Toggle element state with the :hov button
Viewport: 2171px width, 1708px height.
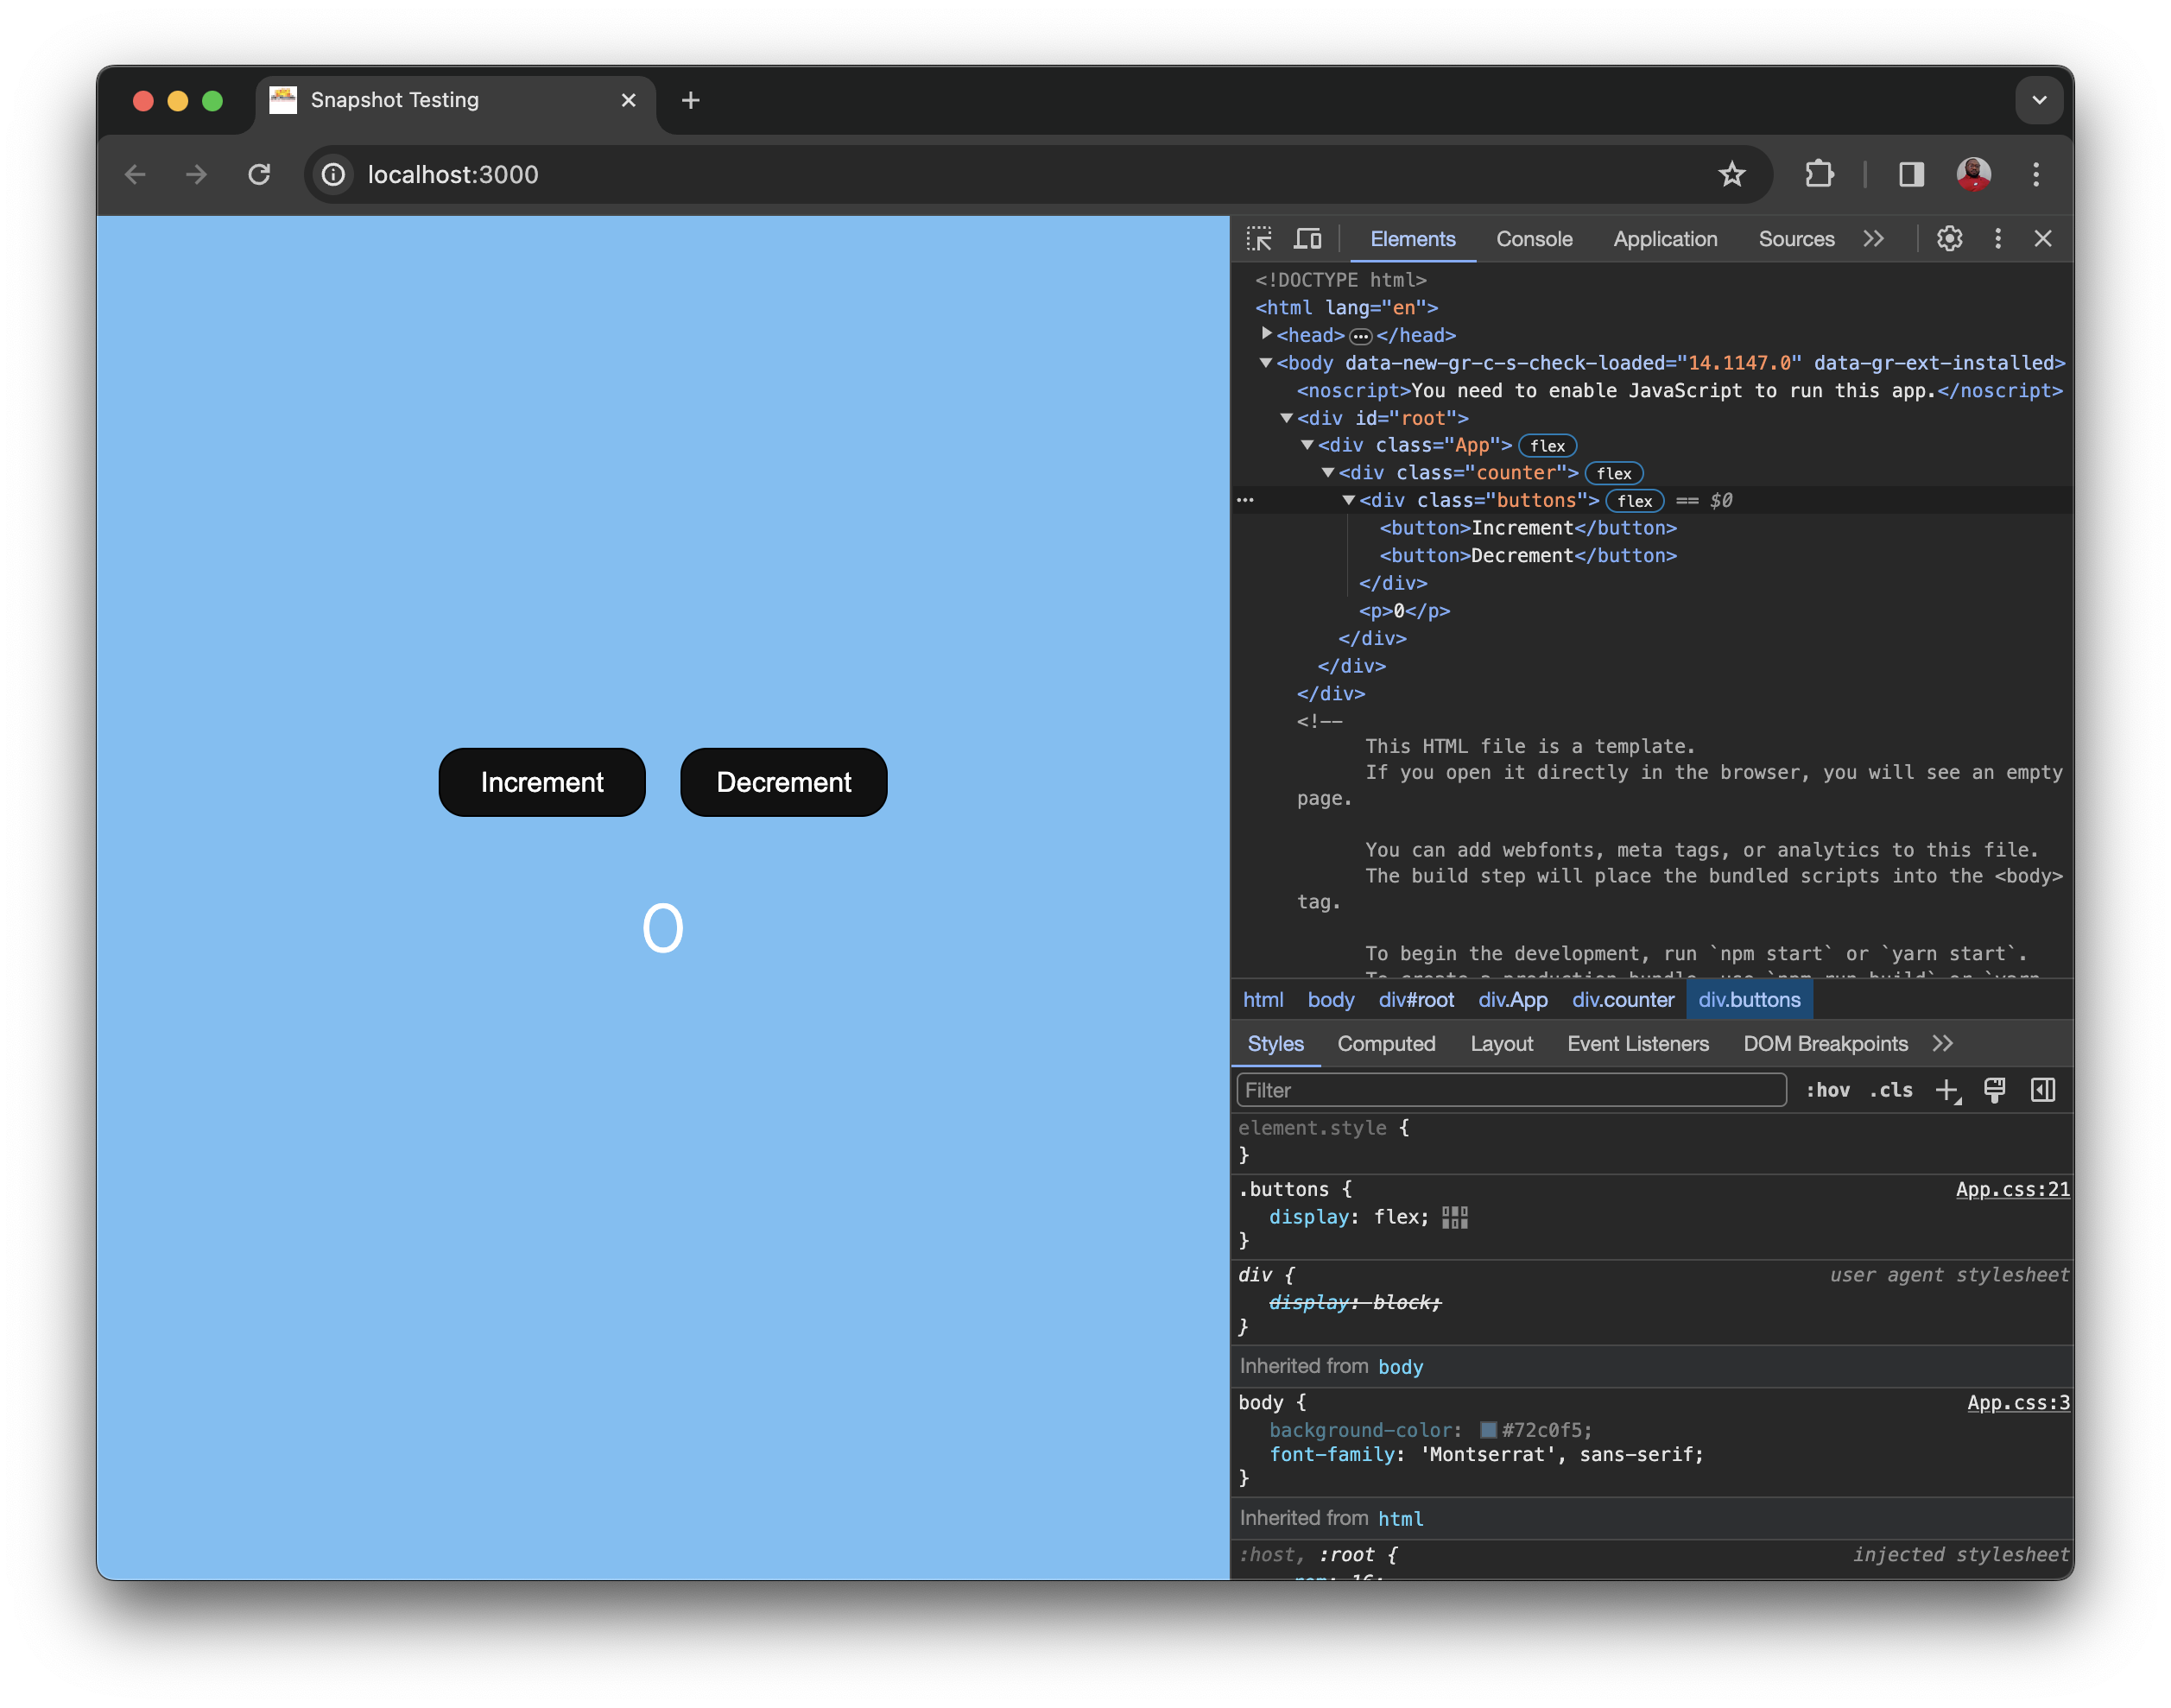(x=1828, y=1090)
